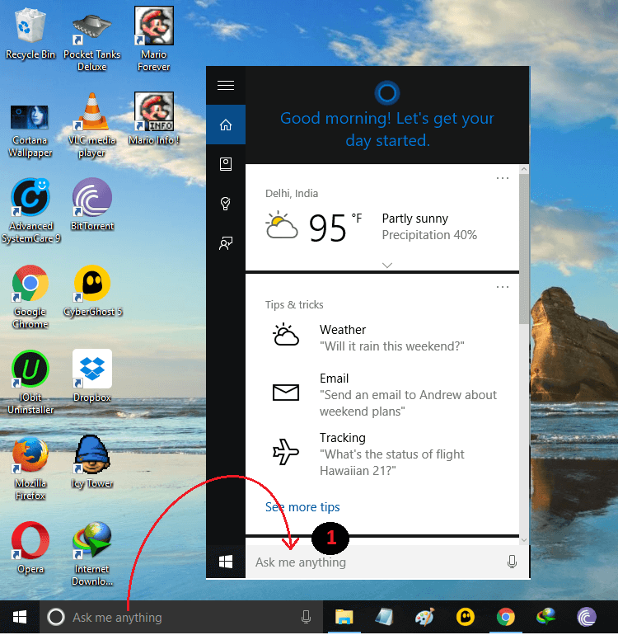Go to Cortana Home tab

[226, 125]
